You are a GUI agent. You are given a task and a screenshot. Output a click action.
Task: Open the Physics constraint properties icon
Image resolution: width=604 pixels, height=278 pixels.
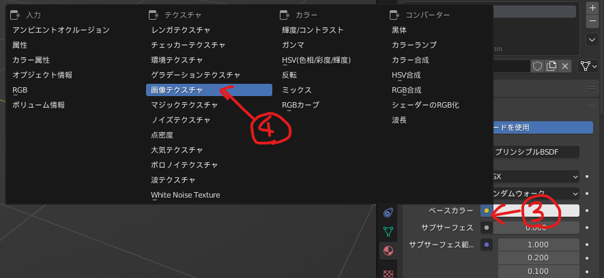(x=388, y=213)
